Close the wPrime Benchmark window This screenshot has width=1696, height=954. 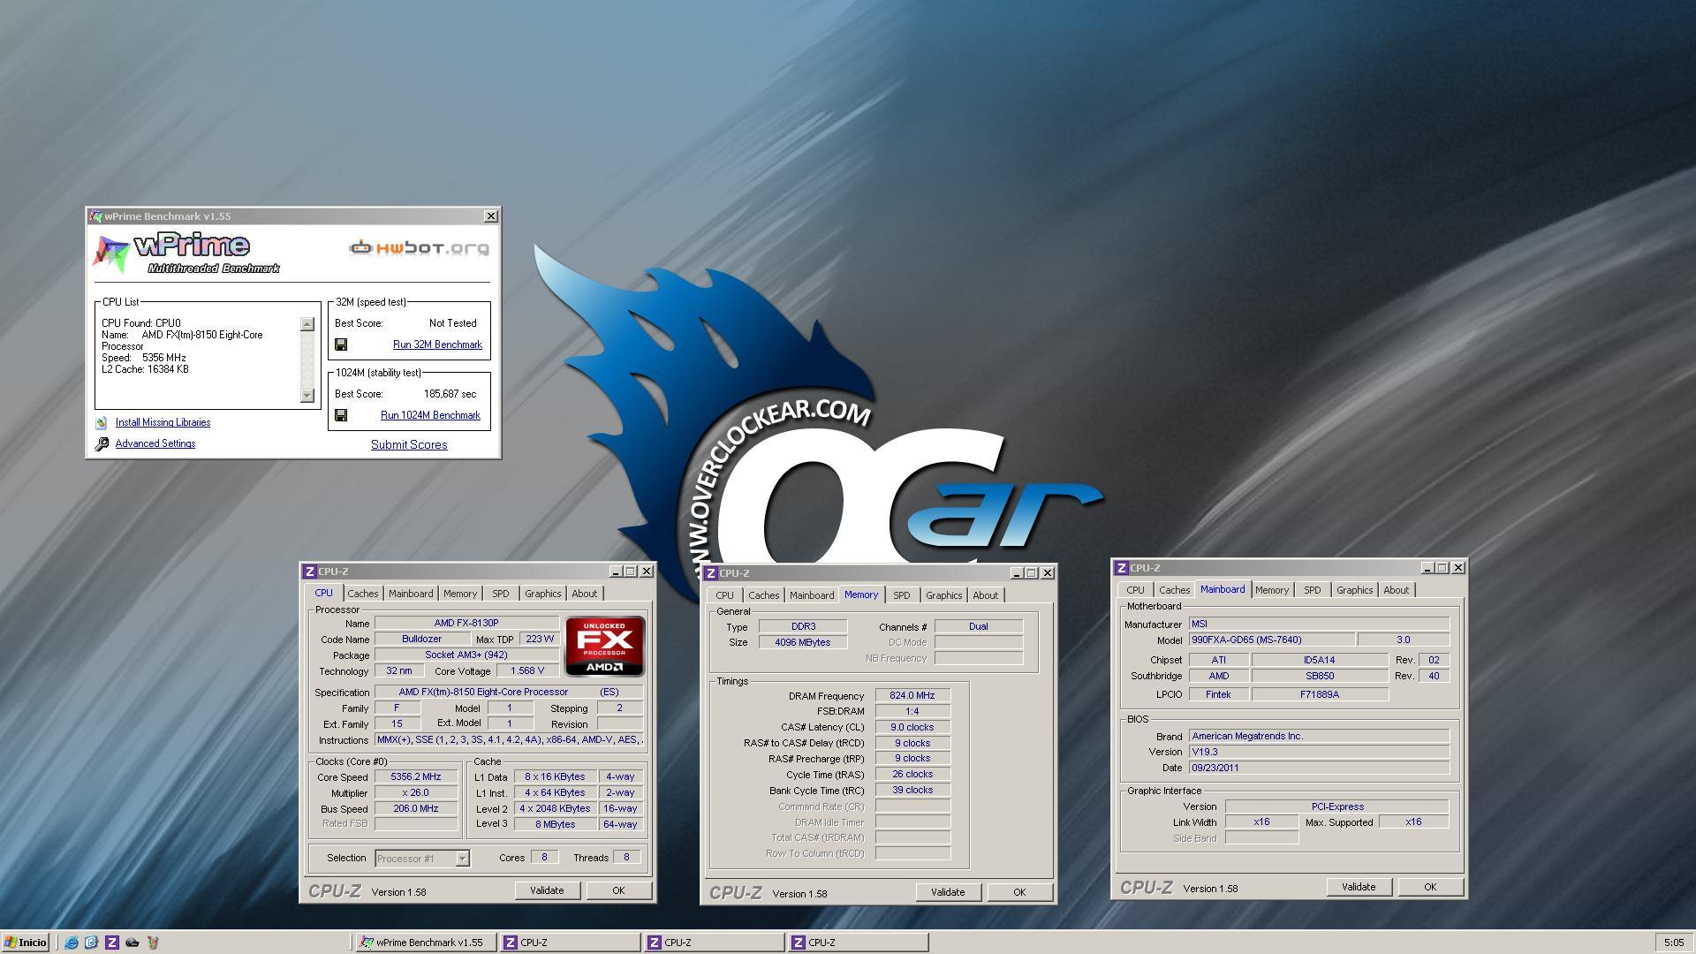pyautogui.click(x=491, y=216)
